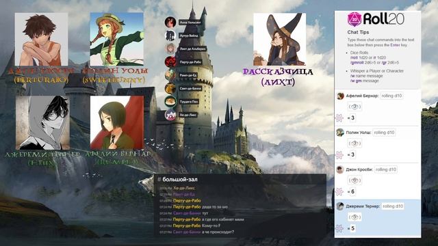This screenshot has width=438, height=246.
Task: Click the message 'дода то за шо'
Action: 215,207
